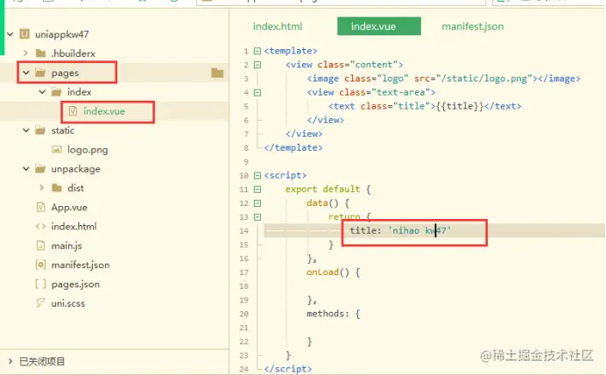The height and width of the screenshot is (375, 606).
Task: Expand the 已关闭项目 section
Action: pos(11,362)
